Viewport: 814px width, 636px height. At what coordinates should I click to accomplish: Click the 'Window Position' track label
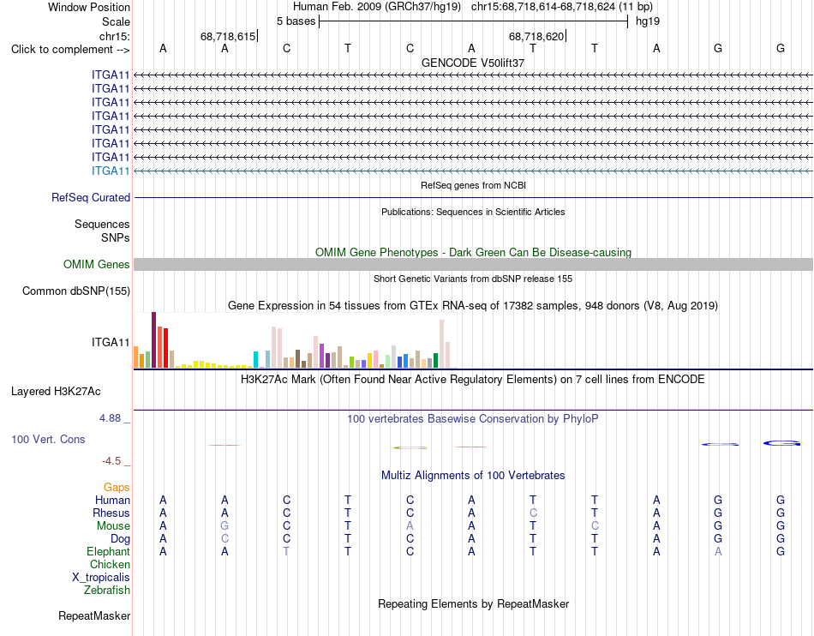click(89, 7)
